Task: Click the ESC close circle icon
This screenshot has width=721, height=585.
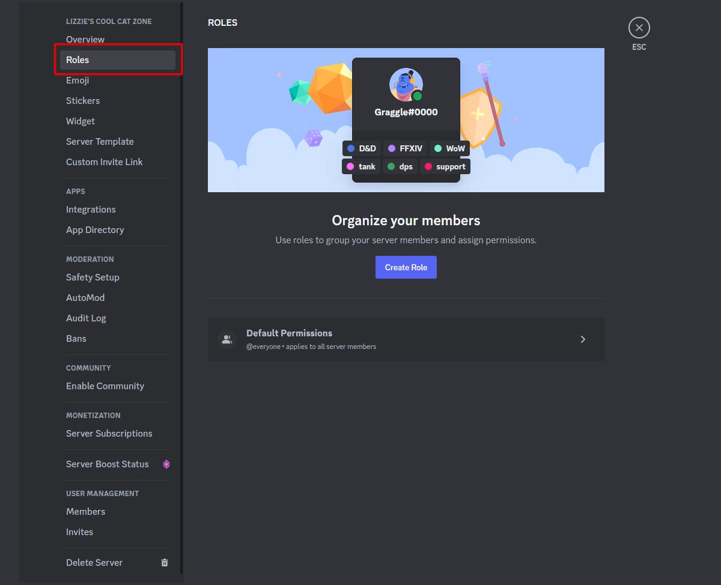Action: tap(639, 28)
